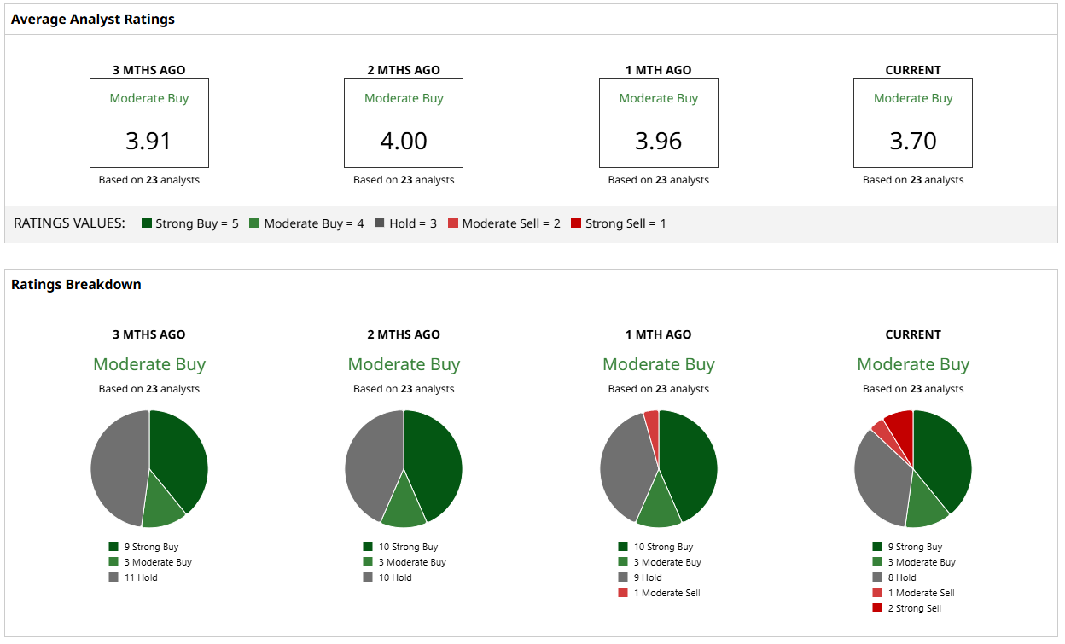The image size is (1065, 644).
Task: Click the Ratings Breakdown section header
Action: click(x=76, y=284)
